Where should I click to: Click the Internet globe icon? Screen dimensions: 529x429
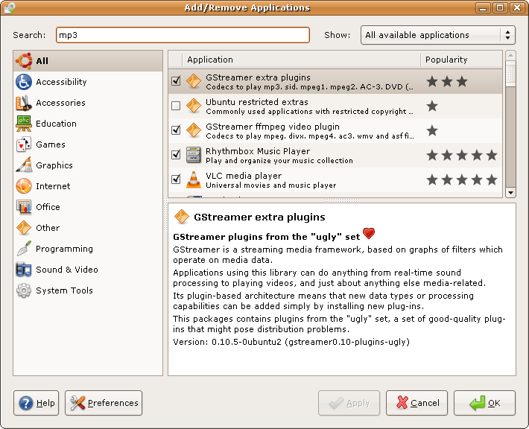coord(24,186)
